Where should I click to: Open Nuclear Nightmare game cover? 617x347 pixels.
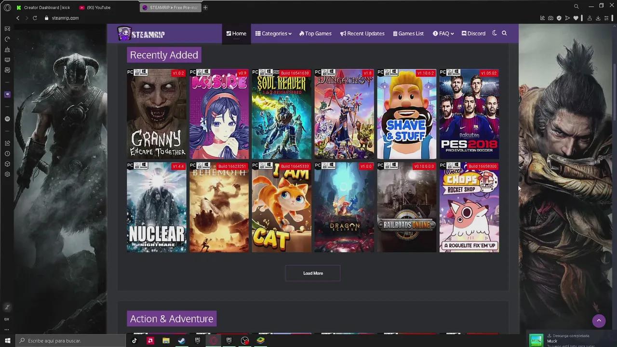pyautogui.click(x=156, y=207)
